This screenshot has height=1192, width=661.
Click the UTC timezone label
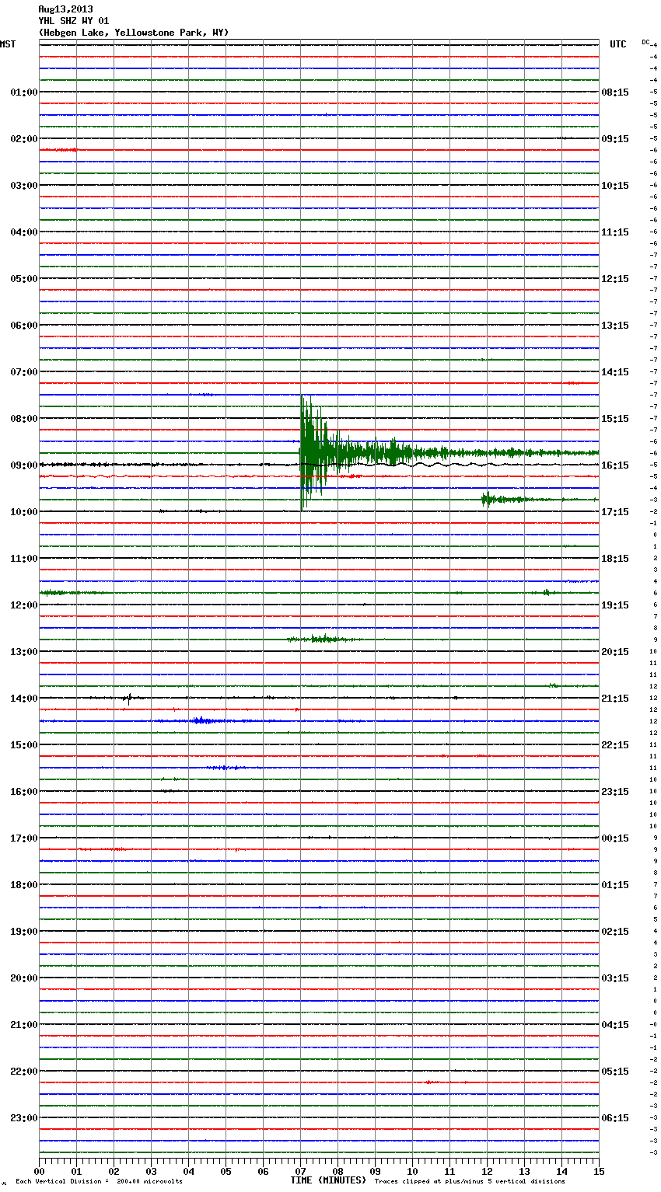click(617, 44)
